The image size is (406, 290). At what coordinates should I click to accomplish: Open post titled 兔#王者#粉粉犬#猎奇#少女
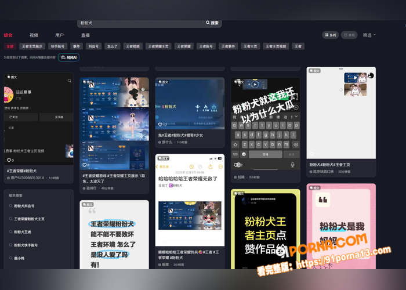point(180,135)
